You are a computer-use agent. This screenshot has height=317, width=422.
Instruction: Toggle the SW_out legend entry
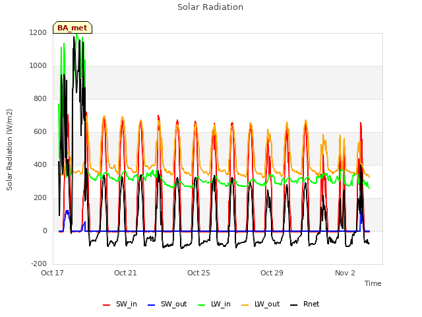(167, 304)
